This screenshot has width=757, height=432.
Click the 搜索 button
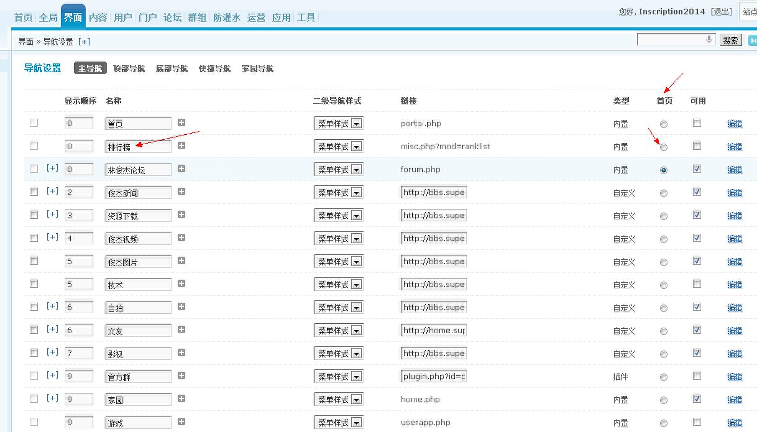(730, 40)
